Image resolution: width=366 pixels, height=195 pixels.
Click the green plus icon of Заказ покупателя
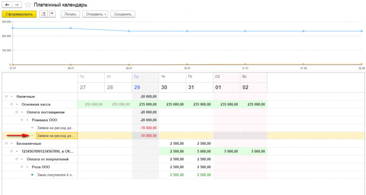point(32,175)
